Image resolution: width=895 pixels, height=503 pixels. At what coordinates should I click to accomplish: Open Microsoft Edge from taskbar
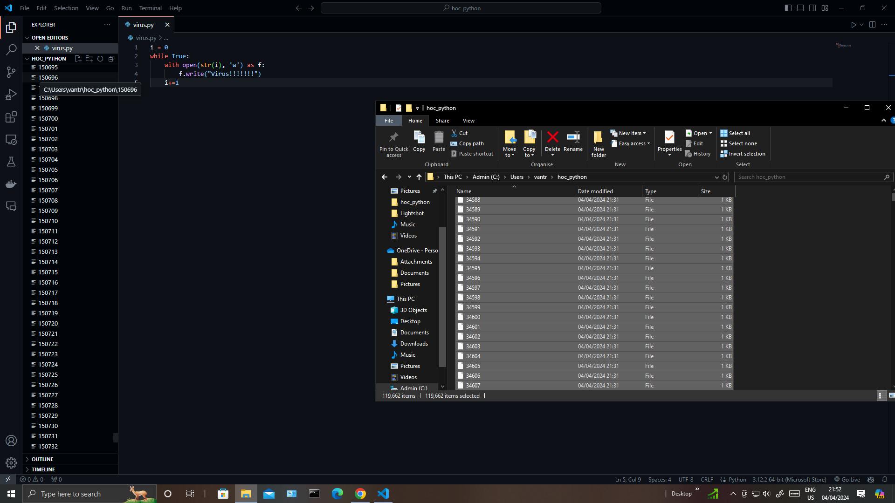click(x=337, y=494)
